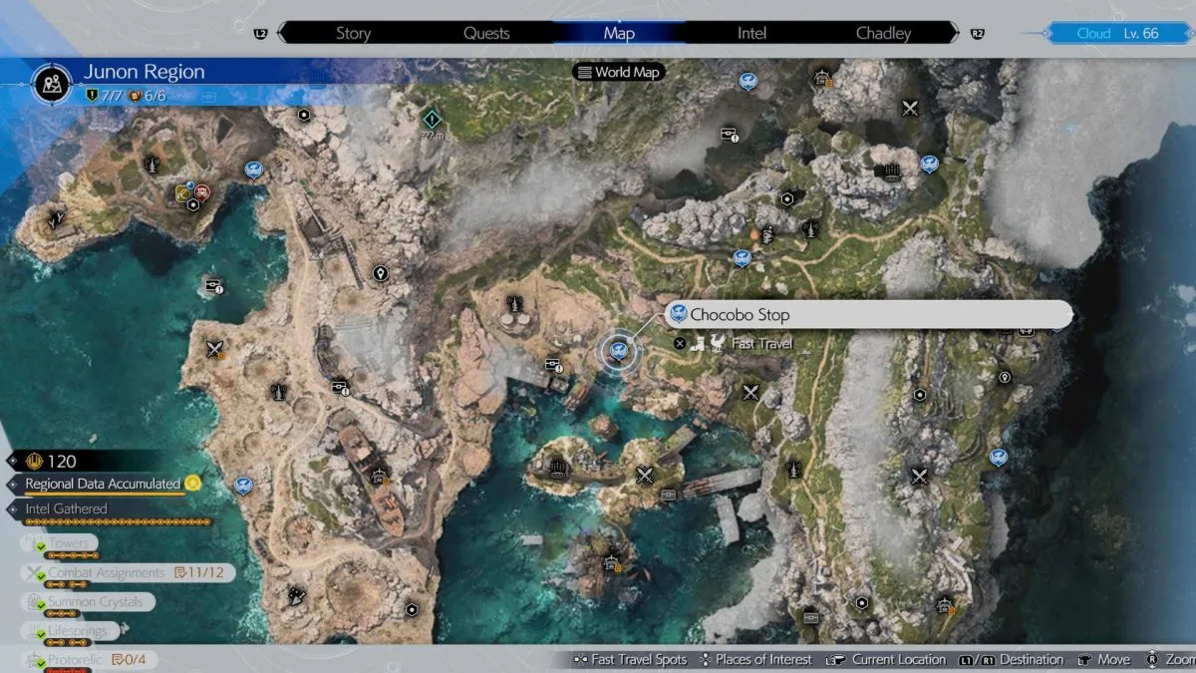
Task: Click the location pin on the far eastern cliffs
Action: pos(1005,377)
